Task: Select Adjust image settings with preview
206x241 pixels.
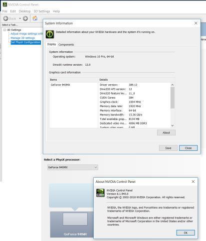Action: pyautogui.click(x=26, y=34)
